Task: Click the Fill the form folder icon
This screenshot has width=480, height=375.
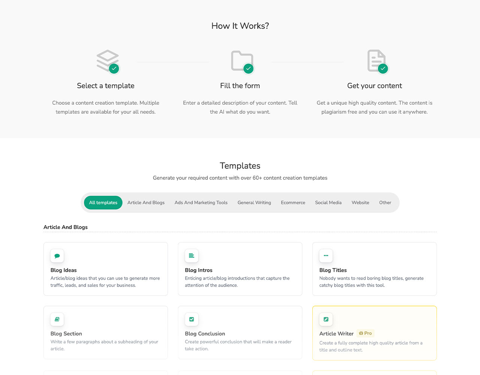Action: click(242, 61)
